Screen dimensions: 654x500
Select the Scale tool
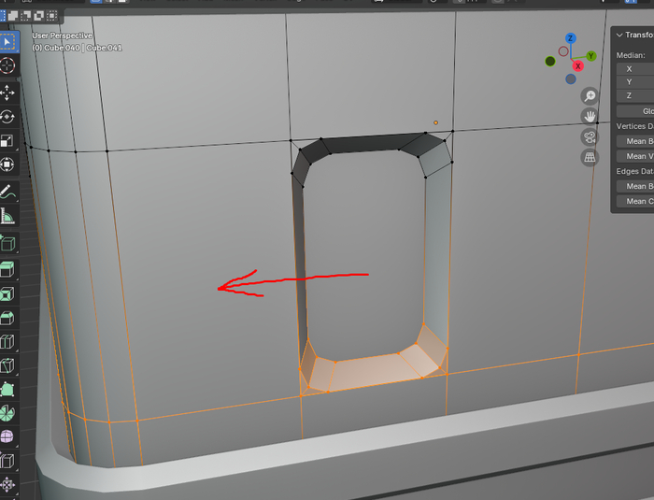pos(7,142)
